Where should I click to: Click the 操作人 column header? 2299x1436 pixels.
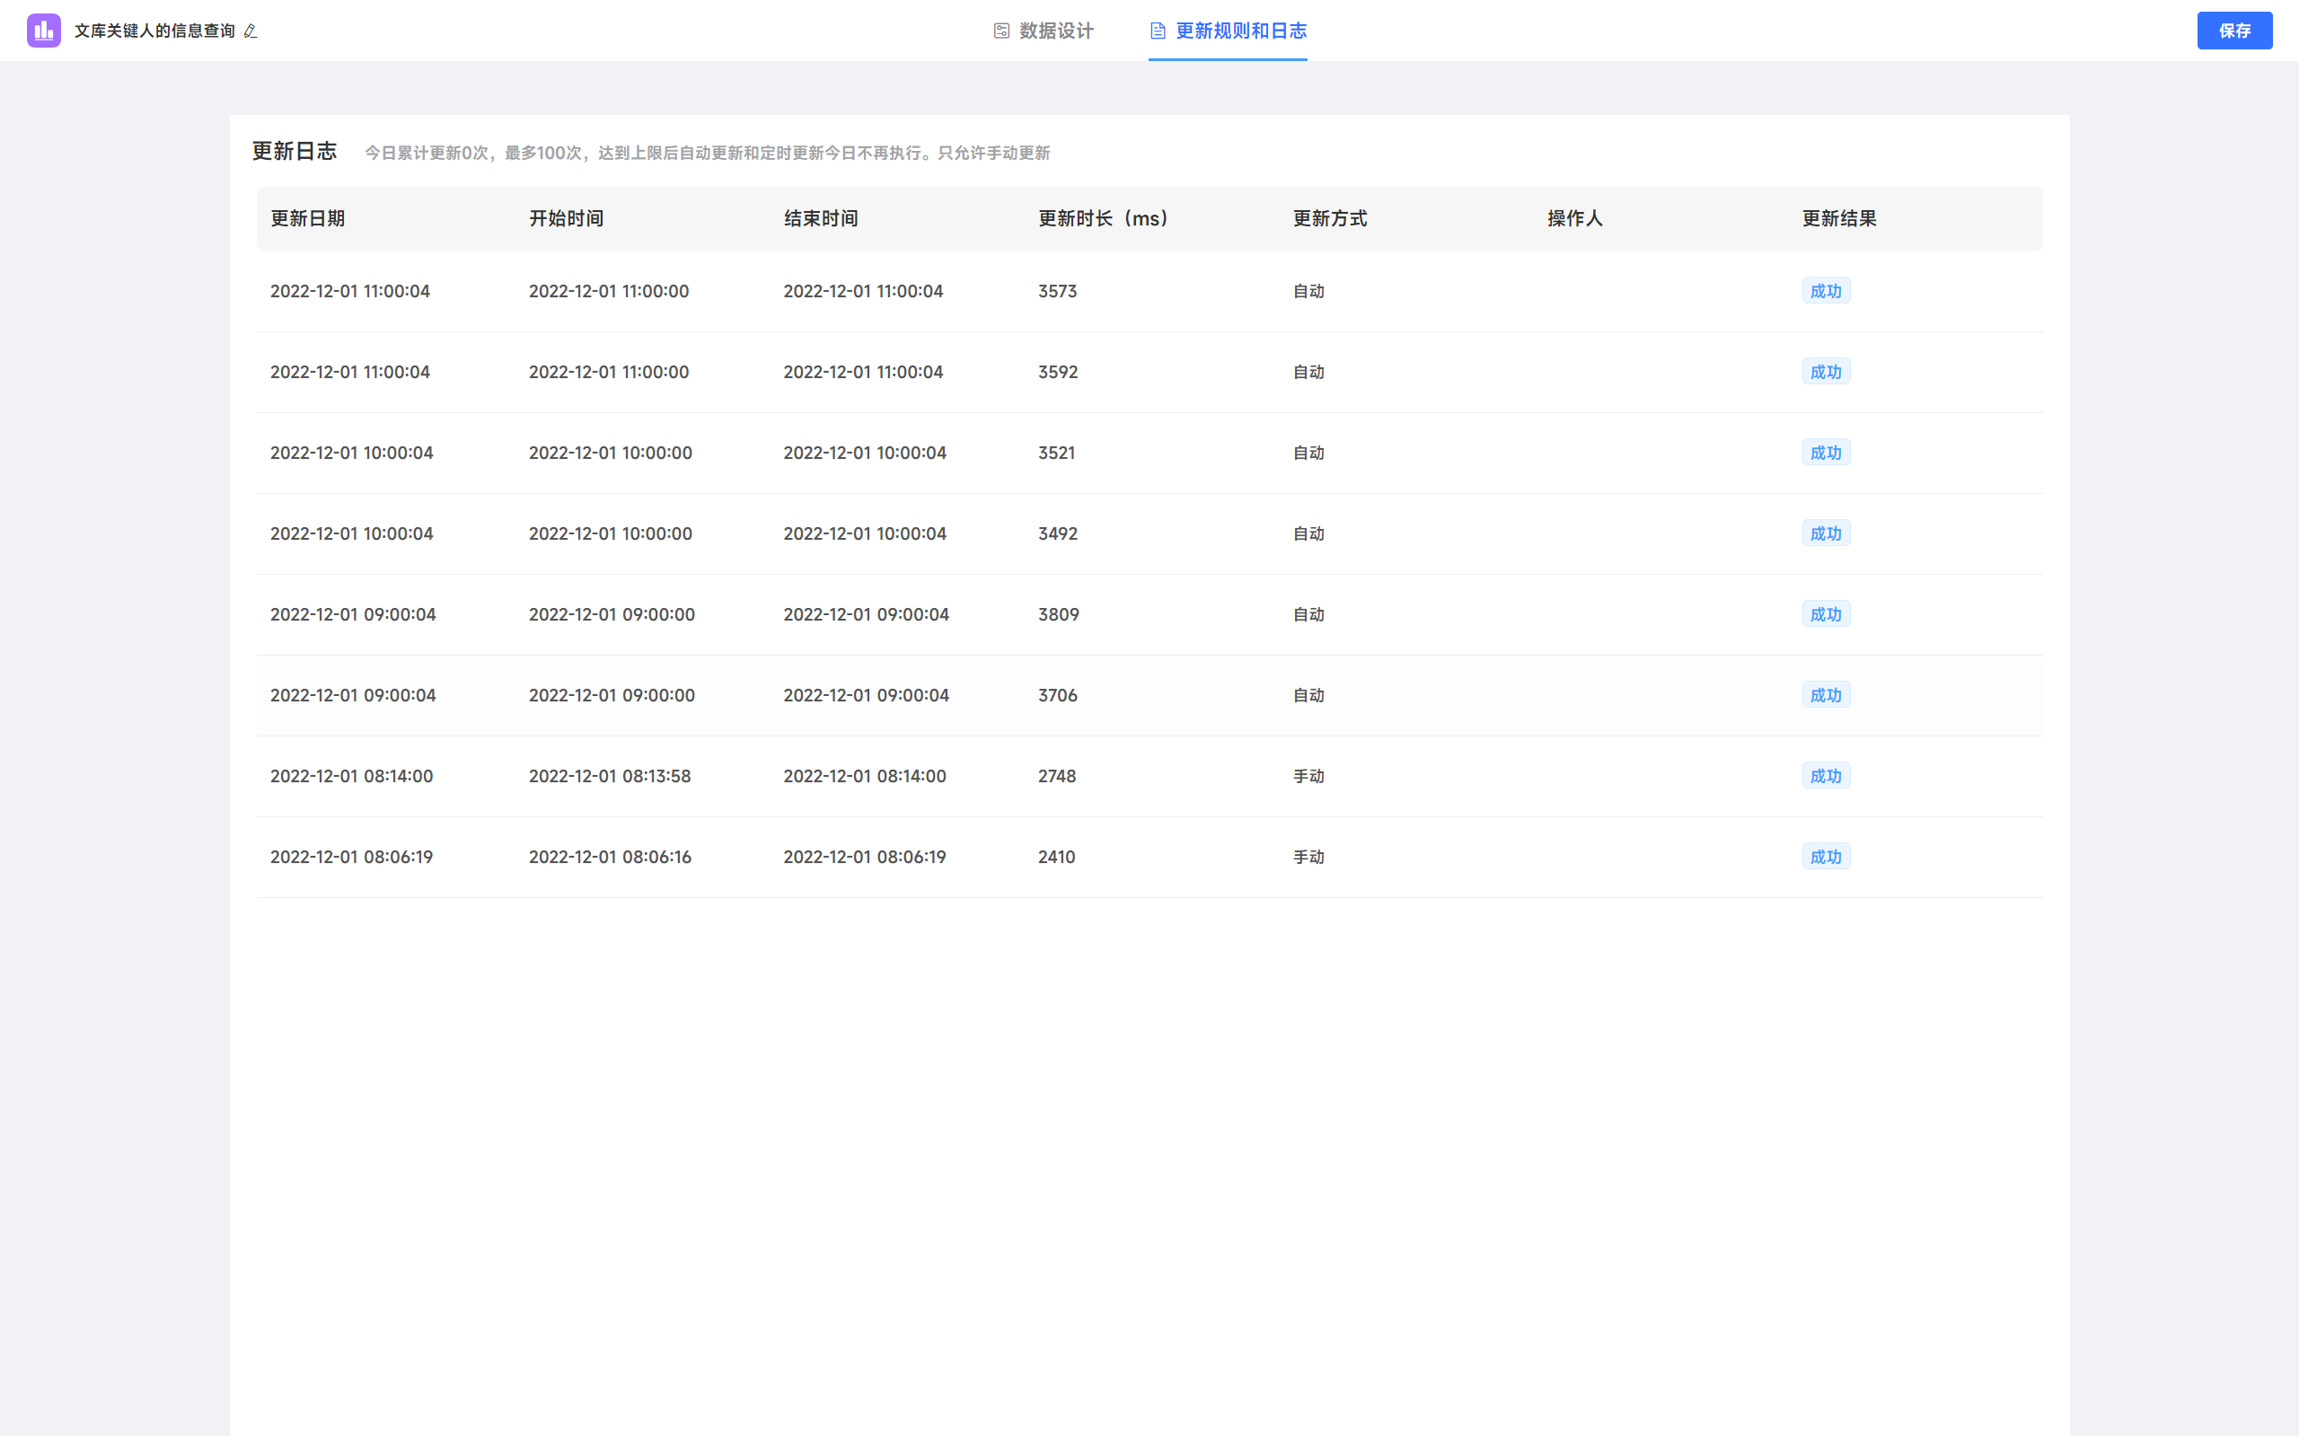(x=1575, y=218)
